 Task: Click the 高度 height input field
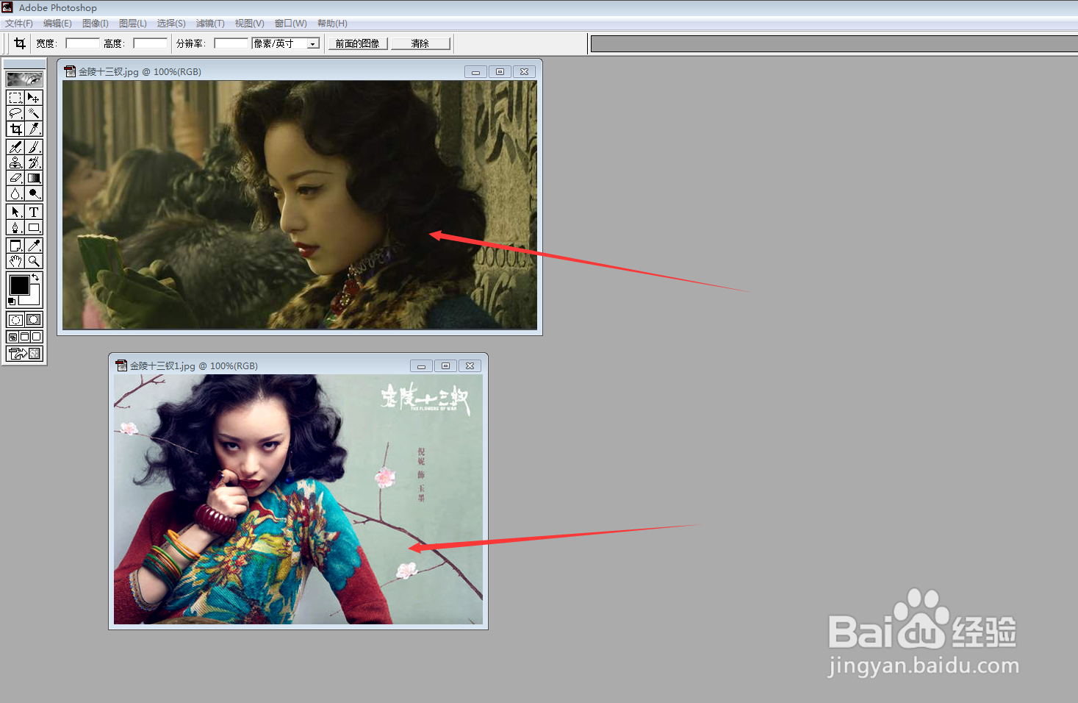150,43
